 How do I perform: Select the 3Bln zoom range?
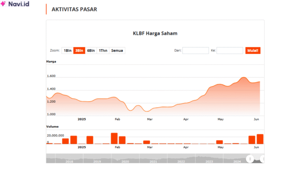(x=79, y=50)
